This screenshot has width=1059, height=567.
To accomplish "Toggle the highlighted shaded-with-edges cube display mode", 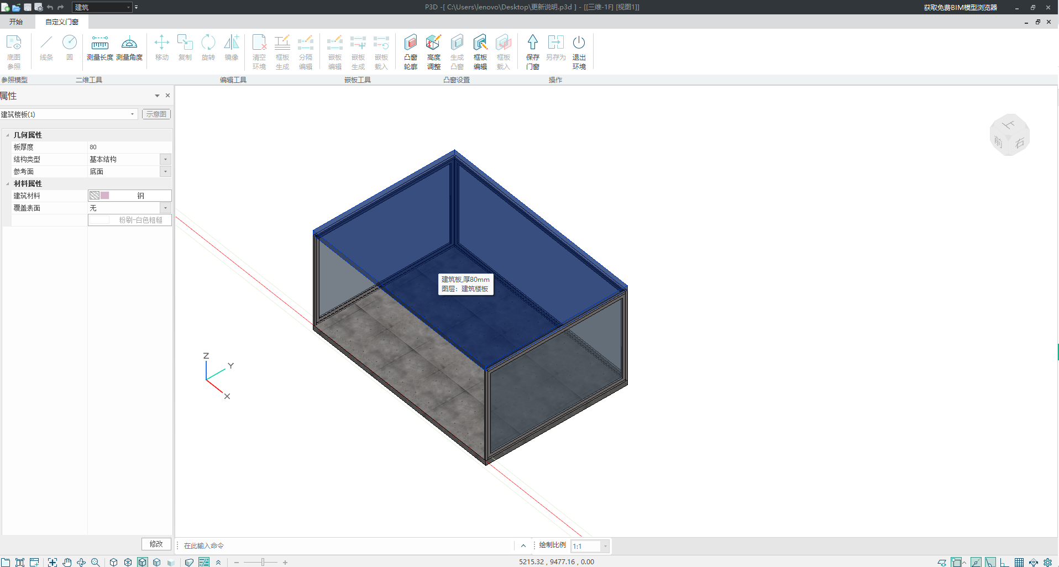I will [x=143, y=562].
